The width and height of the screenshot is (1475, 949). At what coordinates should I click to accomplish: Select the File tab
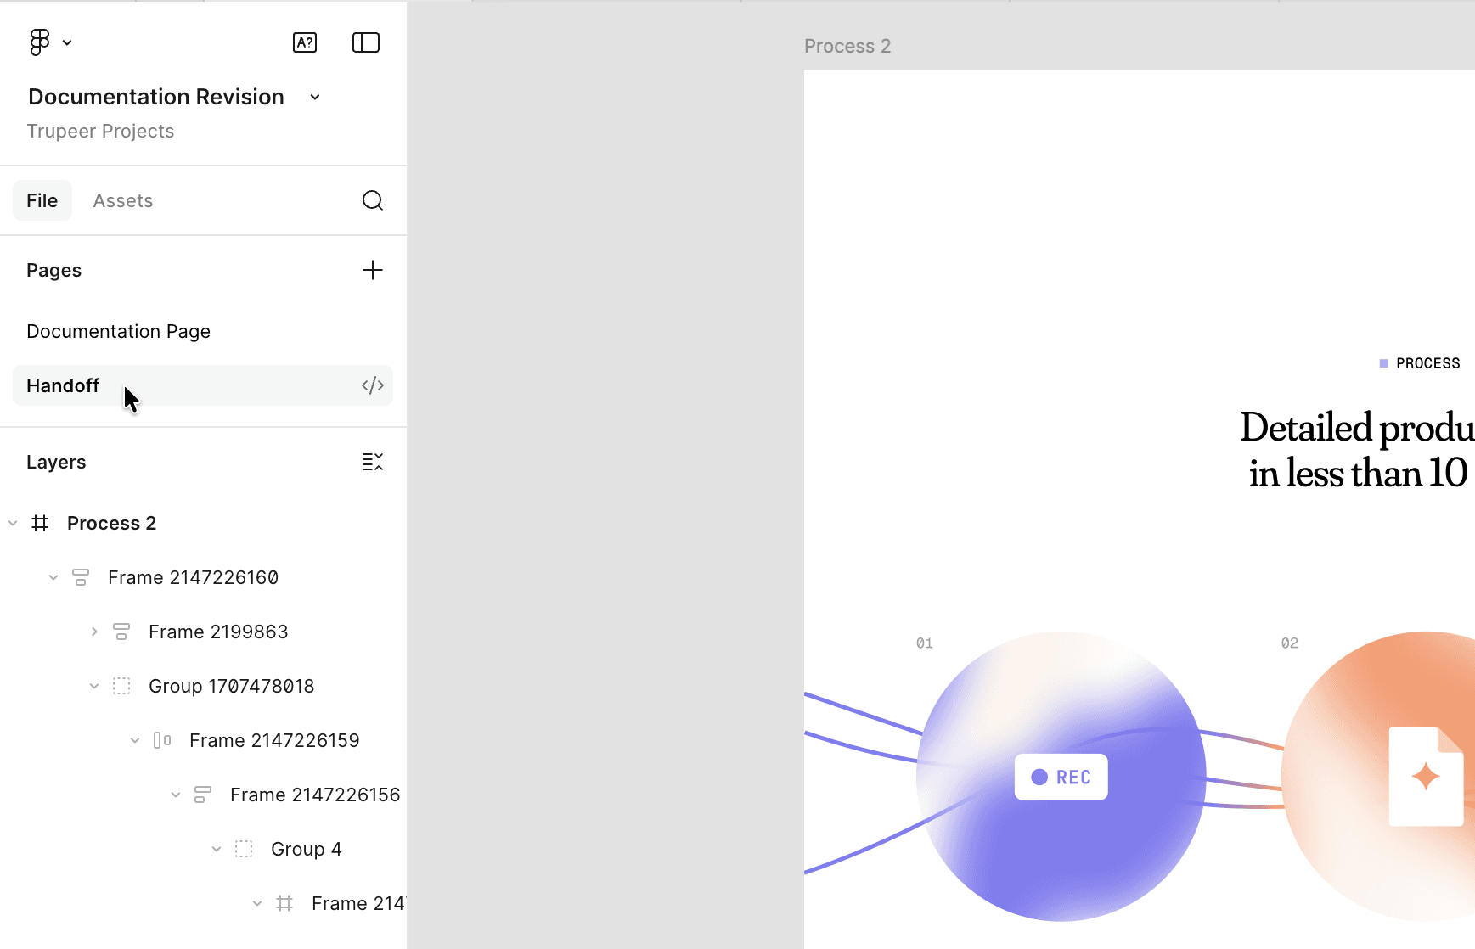pos(42,200)
